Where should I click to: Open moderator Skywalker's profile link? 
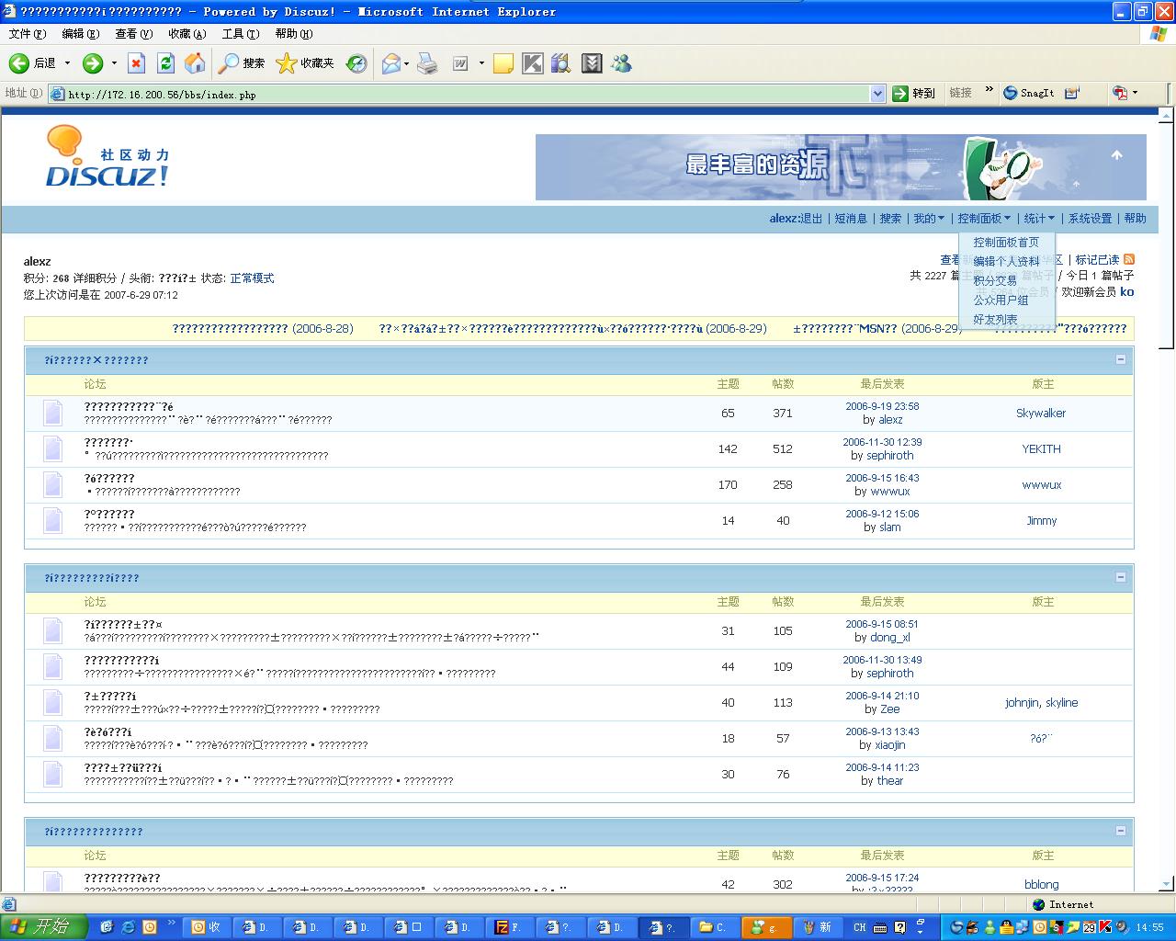point(1041,414)
